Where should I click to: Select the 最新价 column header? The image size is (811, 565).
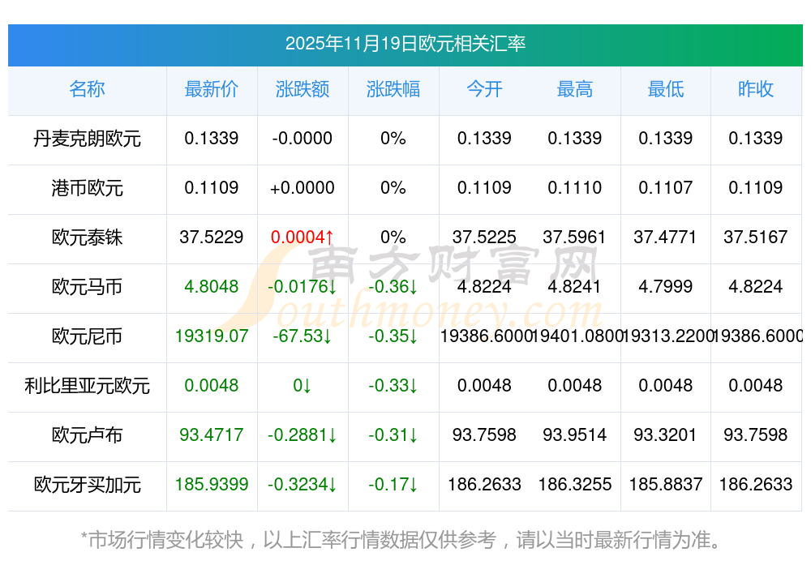click(212, 89)
